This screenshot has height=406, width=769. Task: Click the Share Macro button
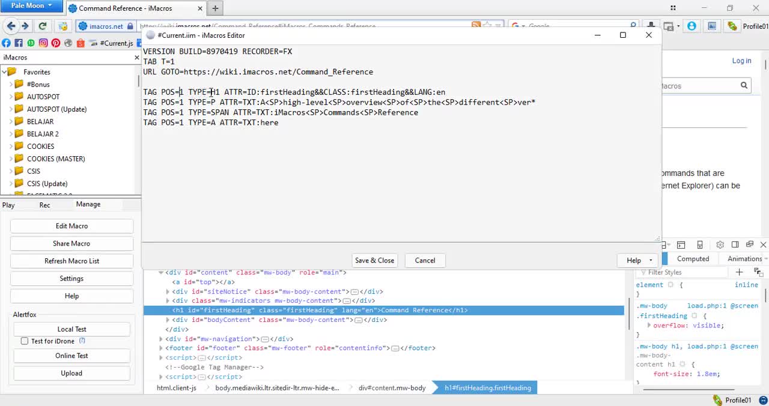click(71, 243)
